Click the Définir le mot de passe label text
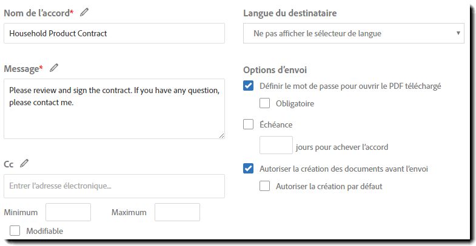476x246 pixels. (350, 86)
